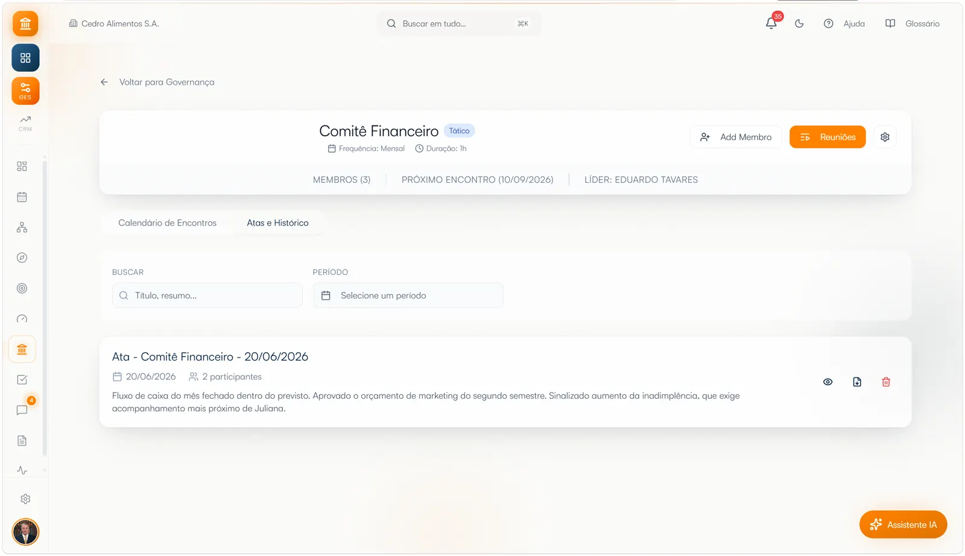Image resolution: width=965 pixels, height=556 pixels.
Task: Select the Atas e Histórico tab
Action: [277, 223]
